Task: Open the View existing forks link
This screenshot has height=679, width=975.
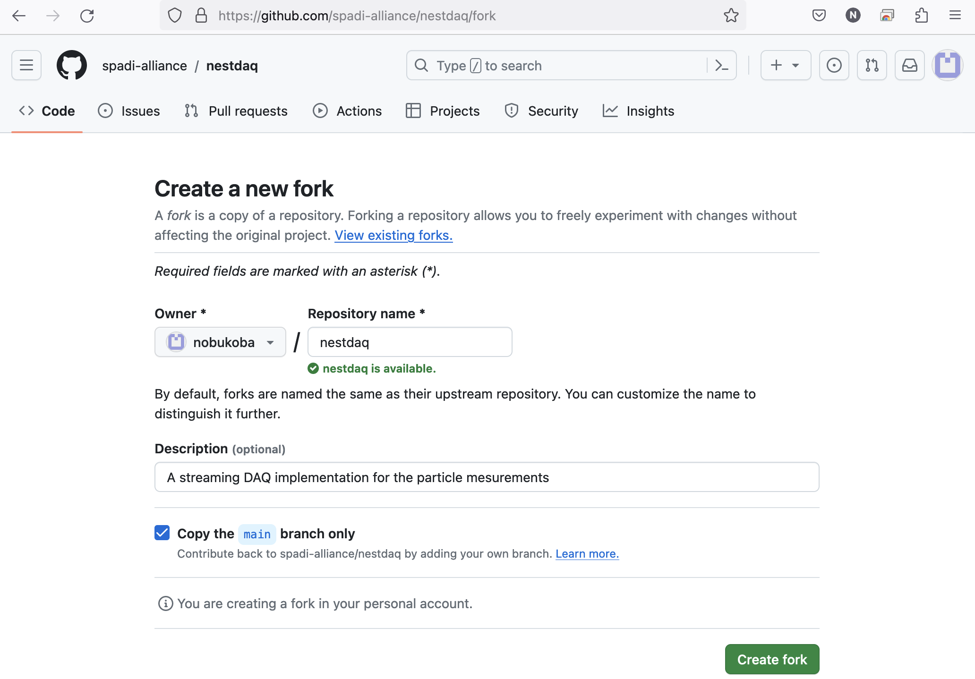Action: coord(393,235)
